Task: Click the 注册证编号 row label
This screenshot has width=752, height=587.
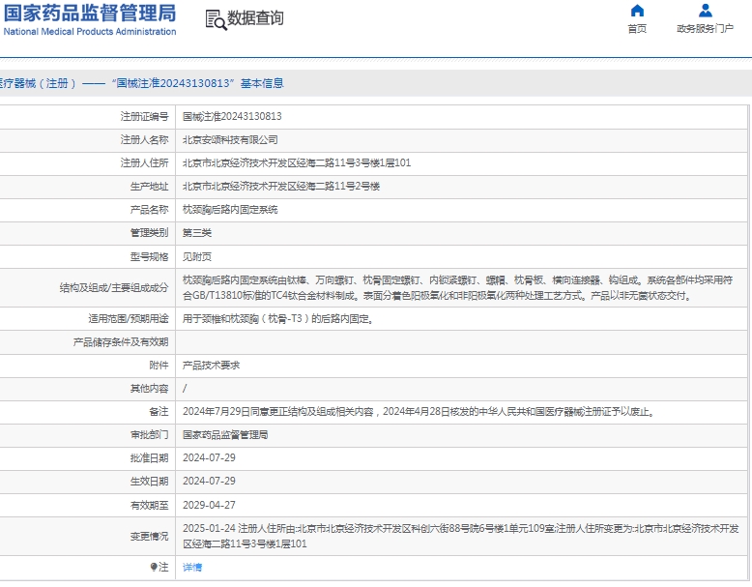Action: click(144, 117)
